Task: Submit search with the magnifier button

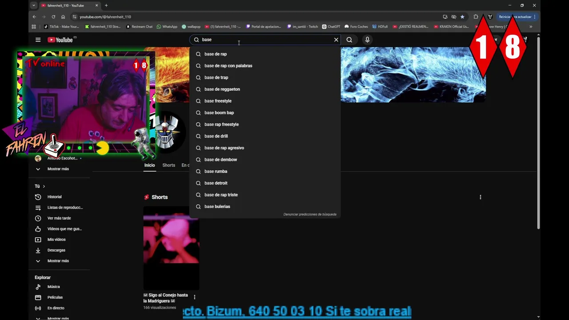Action: (349, 40)
